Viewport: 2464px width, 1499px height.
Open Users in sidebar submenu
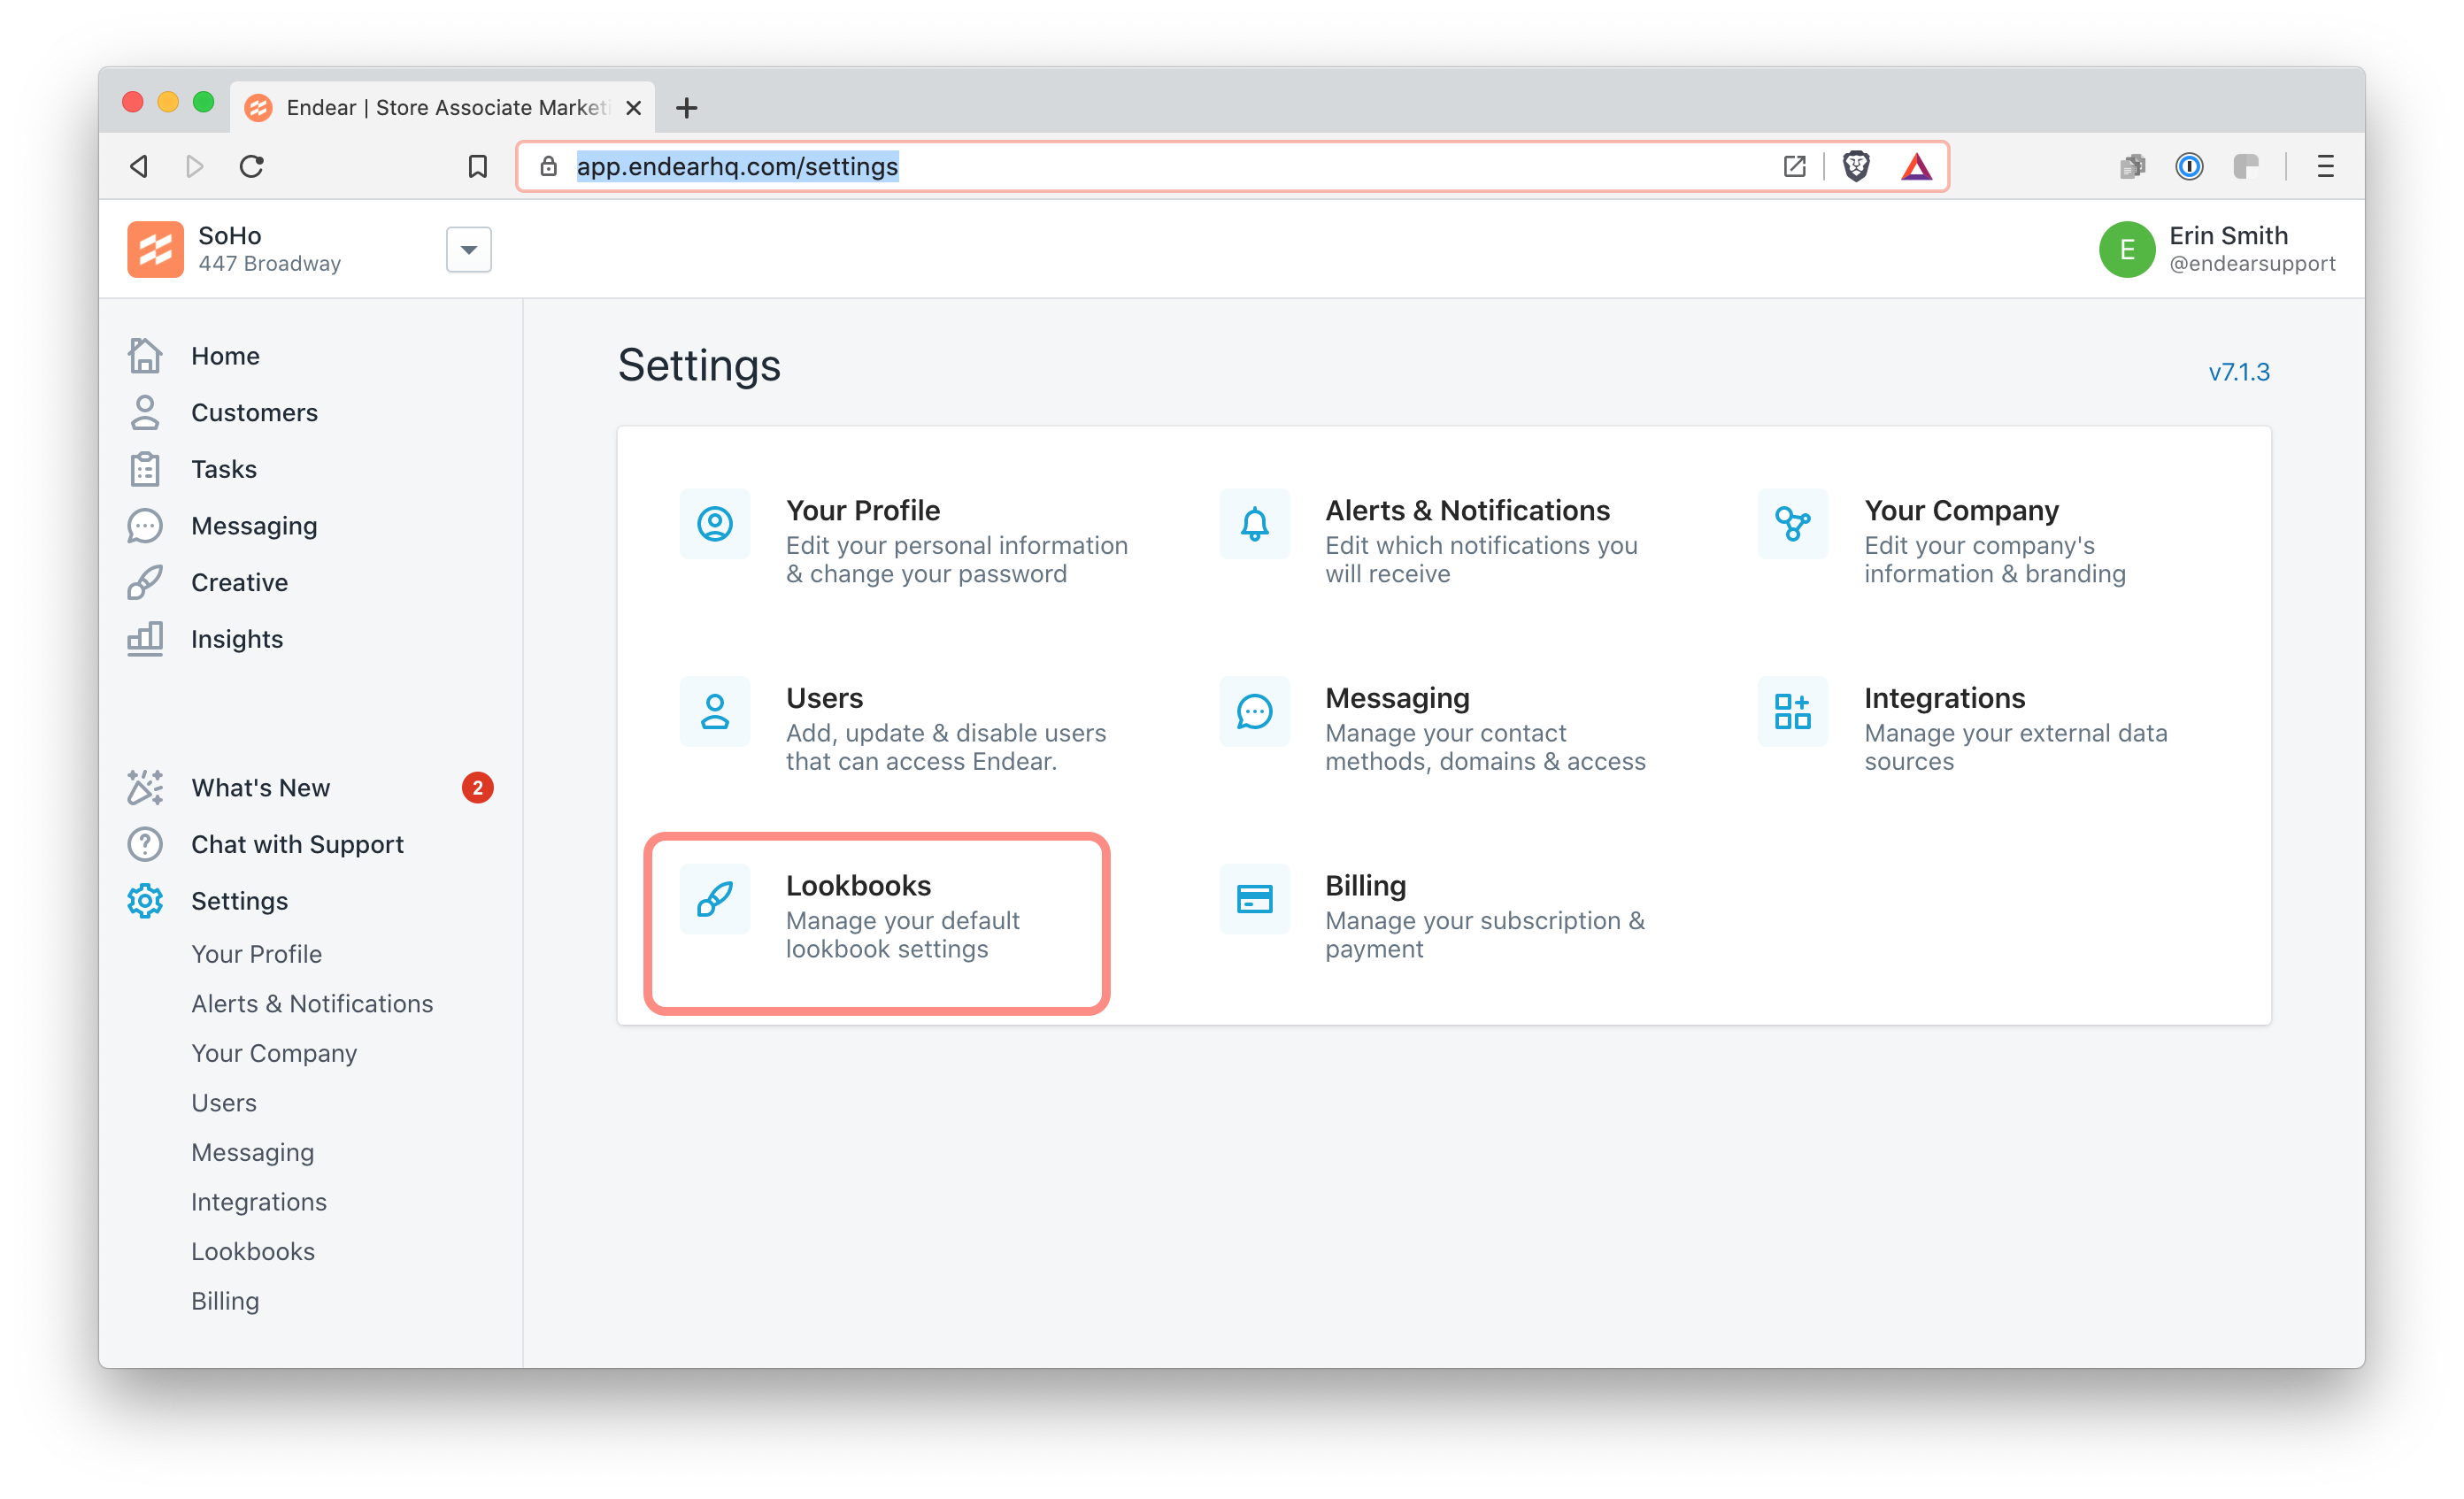pos(224,1102)
